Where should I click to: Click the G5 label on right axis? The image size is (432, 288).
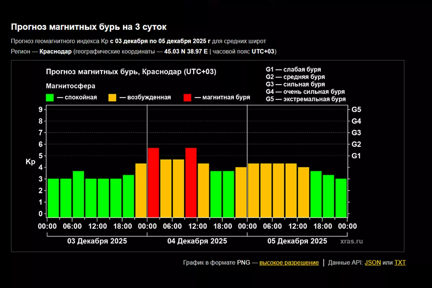(x=356, y=109)
